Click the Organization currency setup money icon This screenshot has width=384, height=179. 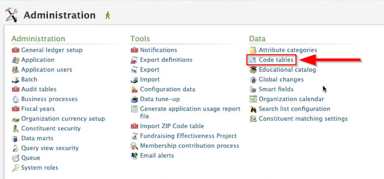click(x=15, y=119)
